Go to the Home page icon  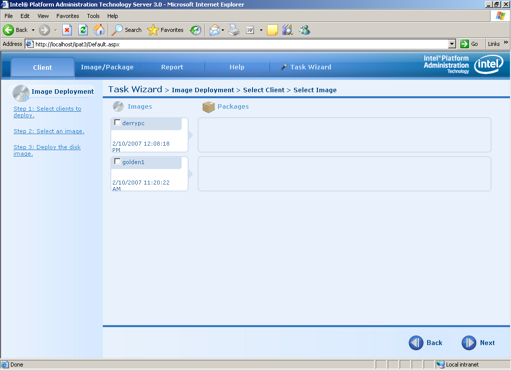(99, 30)
